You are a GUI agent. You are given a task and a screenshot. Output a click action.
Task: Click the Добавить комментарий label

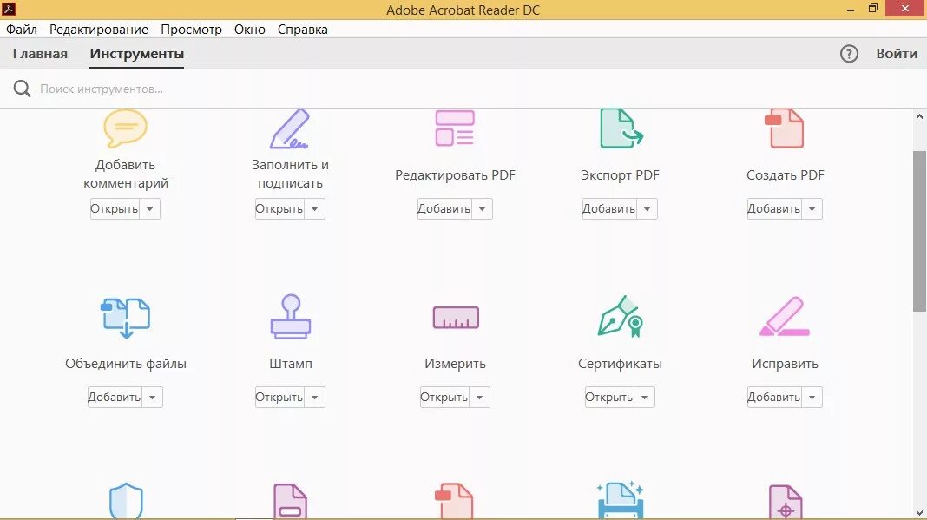pos(125,174)
